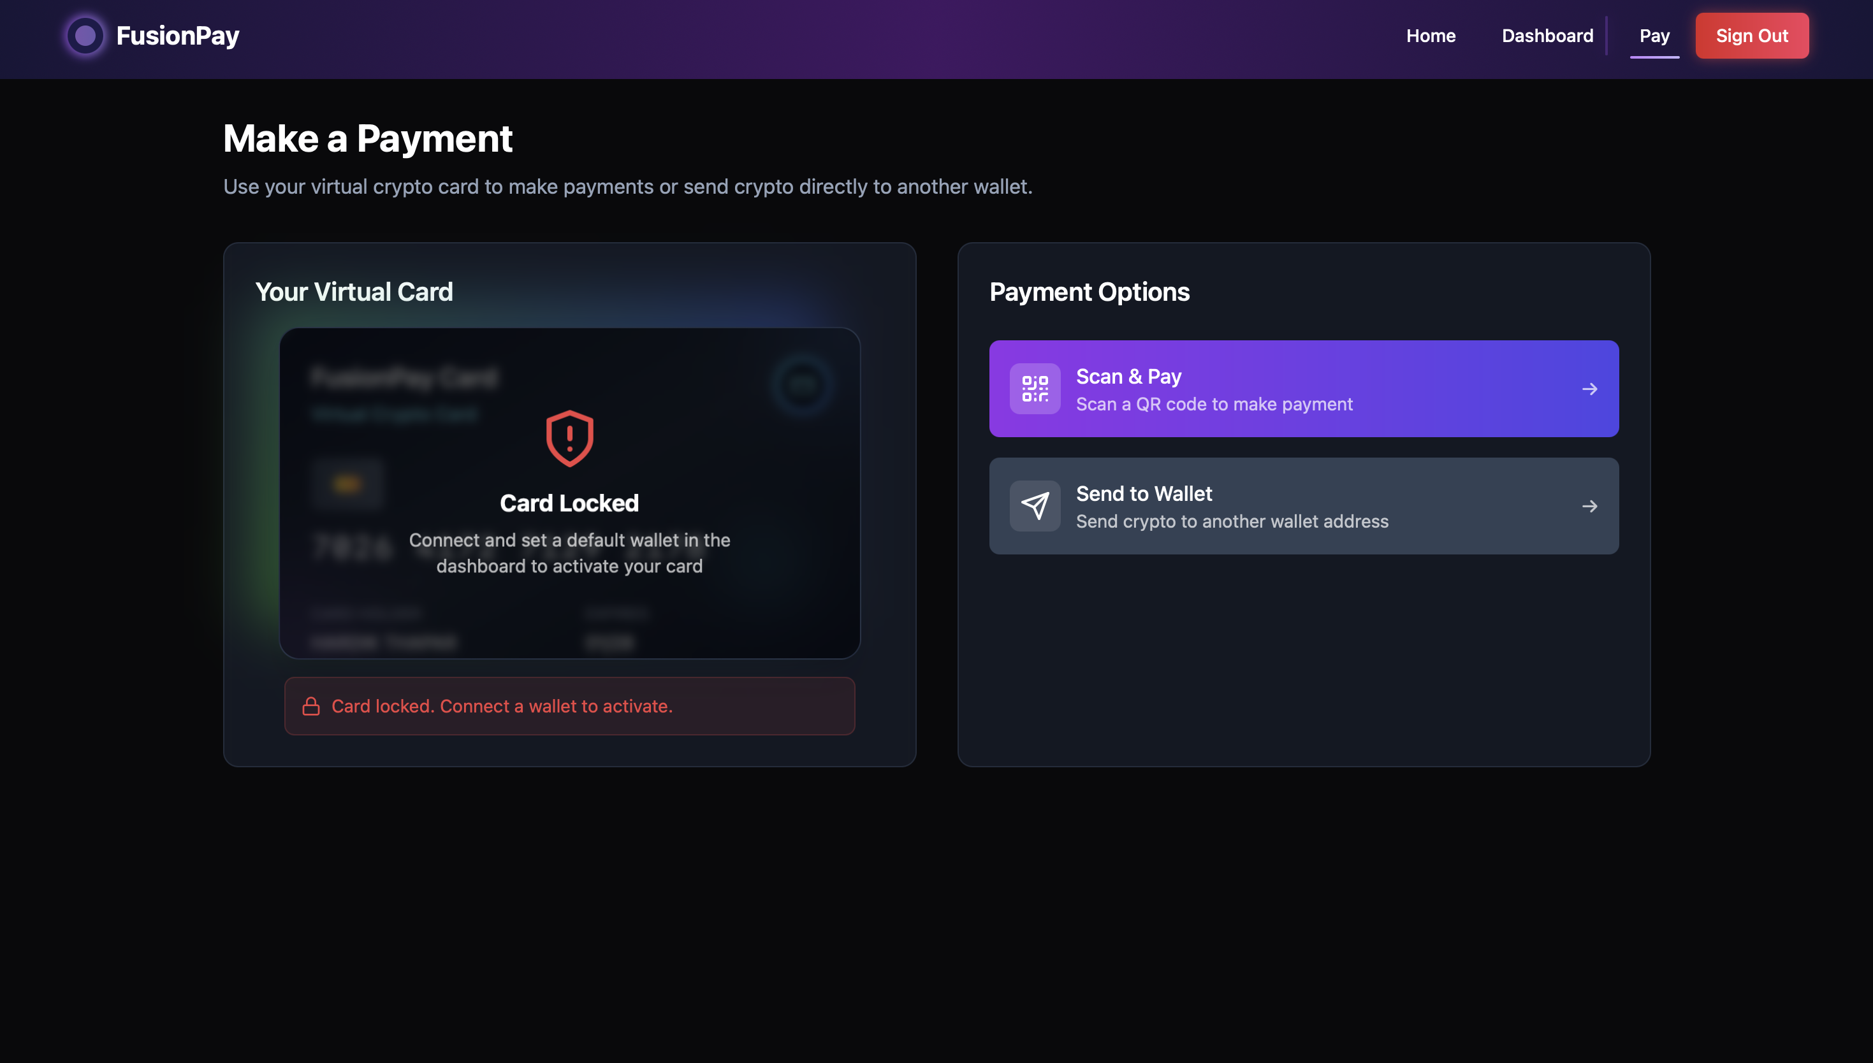Click the FusionPay circular logo icon

click(85, 36)
